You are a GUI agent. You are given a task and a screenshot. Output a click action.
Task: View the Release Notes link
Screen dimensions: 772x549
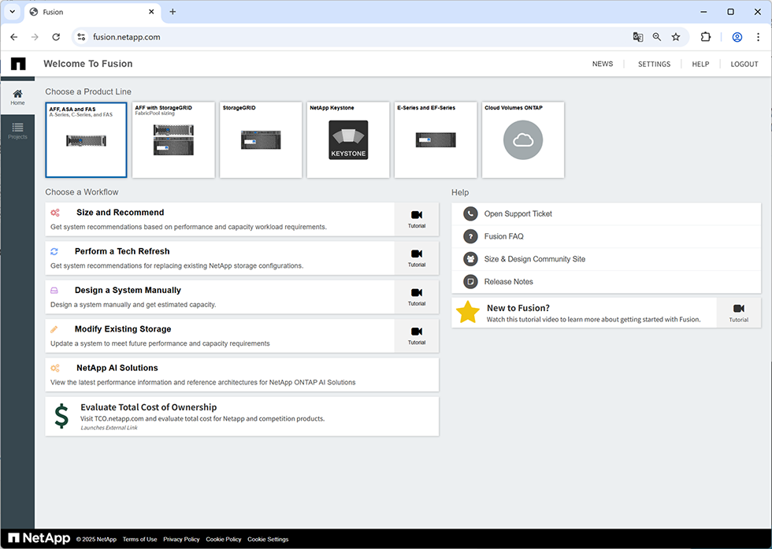(509, 282)
